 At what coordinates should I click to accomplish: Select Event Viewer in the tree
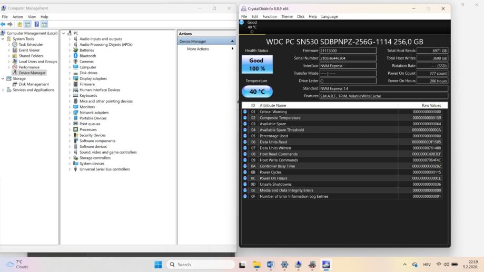[29, 51]
